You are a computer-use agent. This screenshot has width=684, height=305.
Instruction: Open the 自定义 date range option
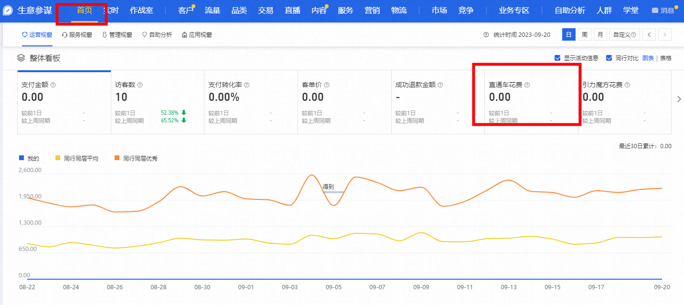(624, 34)
